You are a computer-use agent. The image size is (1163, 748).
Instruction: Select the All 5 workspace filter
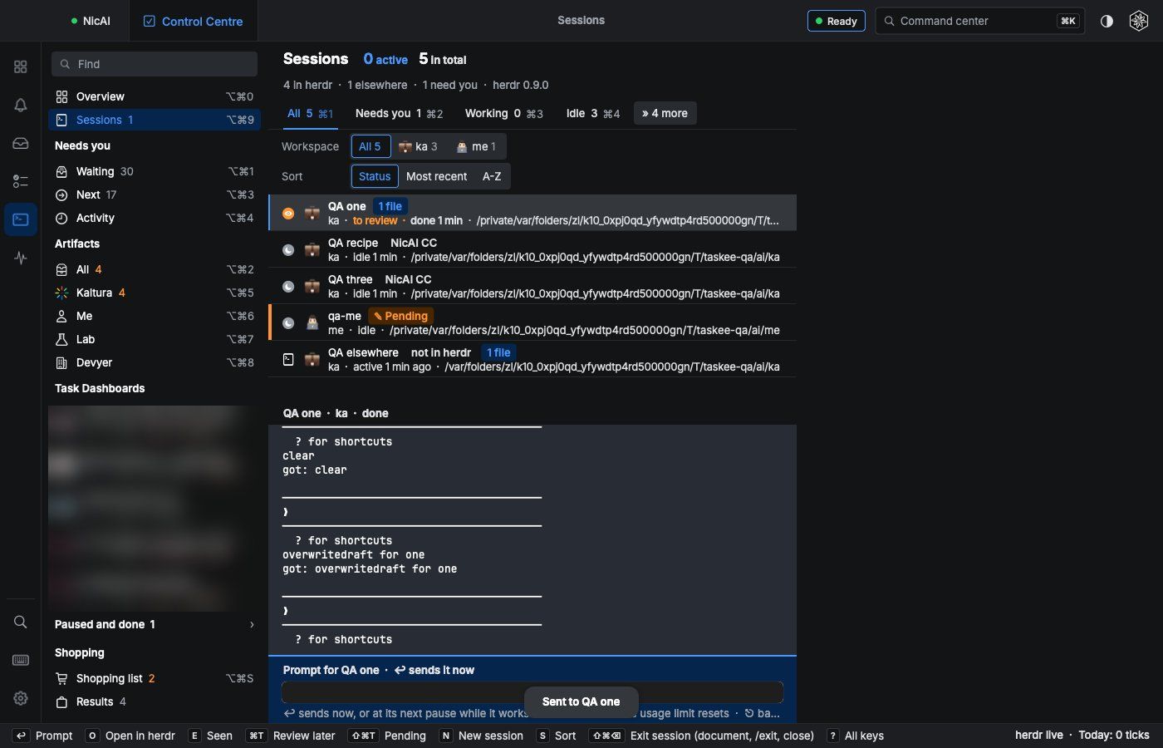[x=370, y=146]
